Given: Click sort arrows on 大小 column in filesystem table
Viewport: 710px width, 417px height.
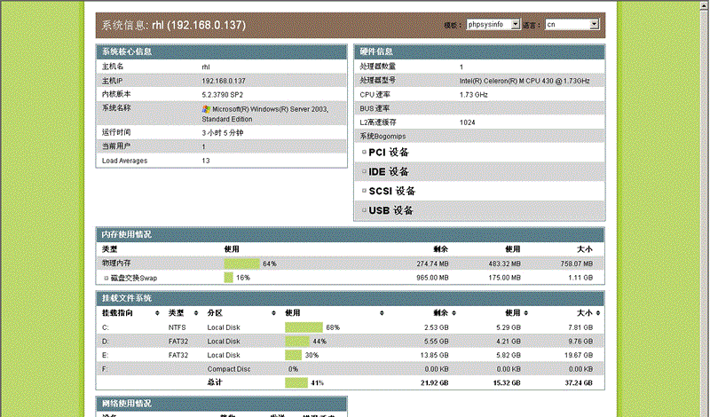Looking at the screenshot, I should 598,313.
